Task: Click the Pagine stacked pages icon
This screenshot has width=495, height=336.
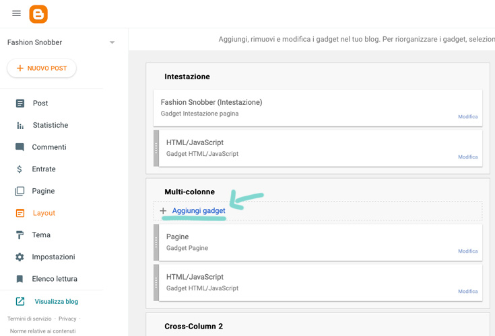Action: [x=20, y=191]
